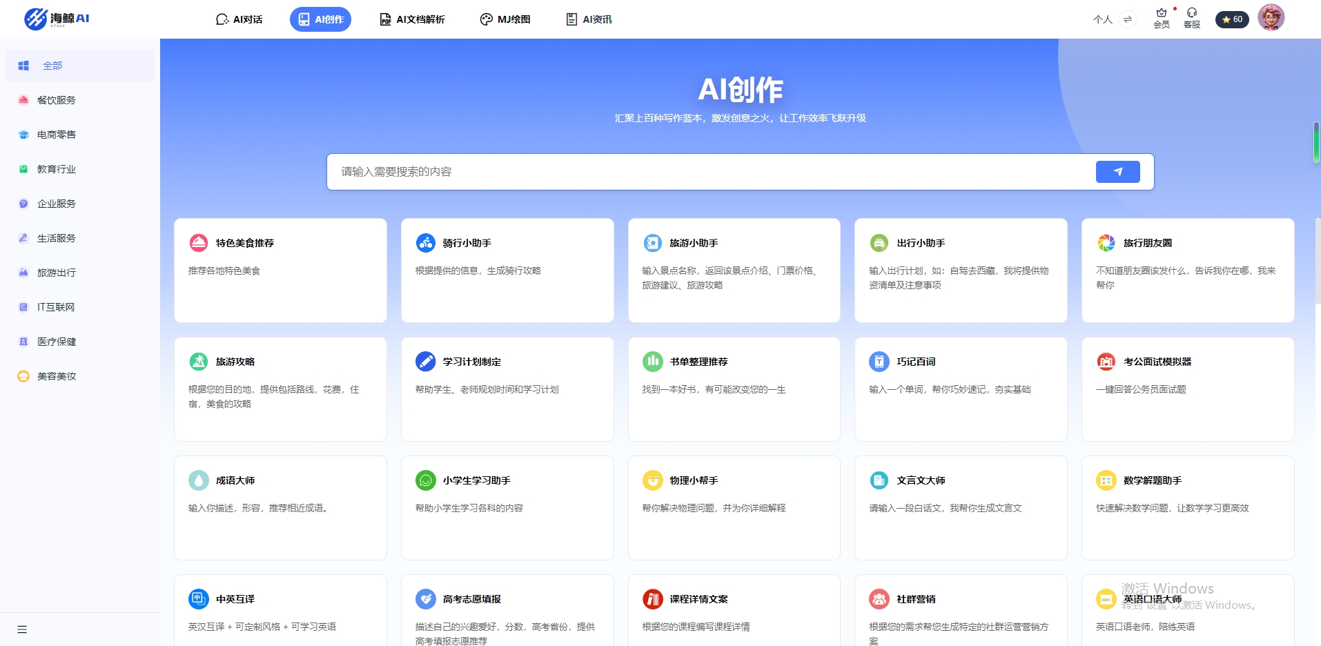Select the 餐饮服务 sidebar category

point(80,100)
